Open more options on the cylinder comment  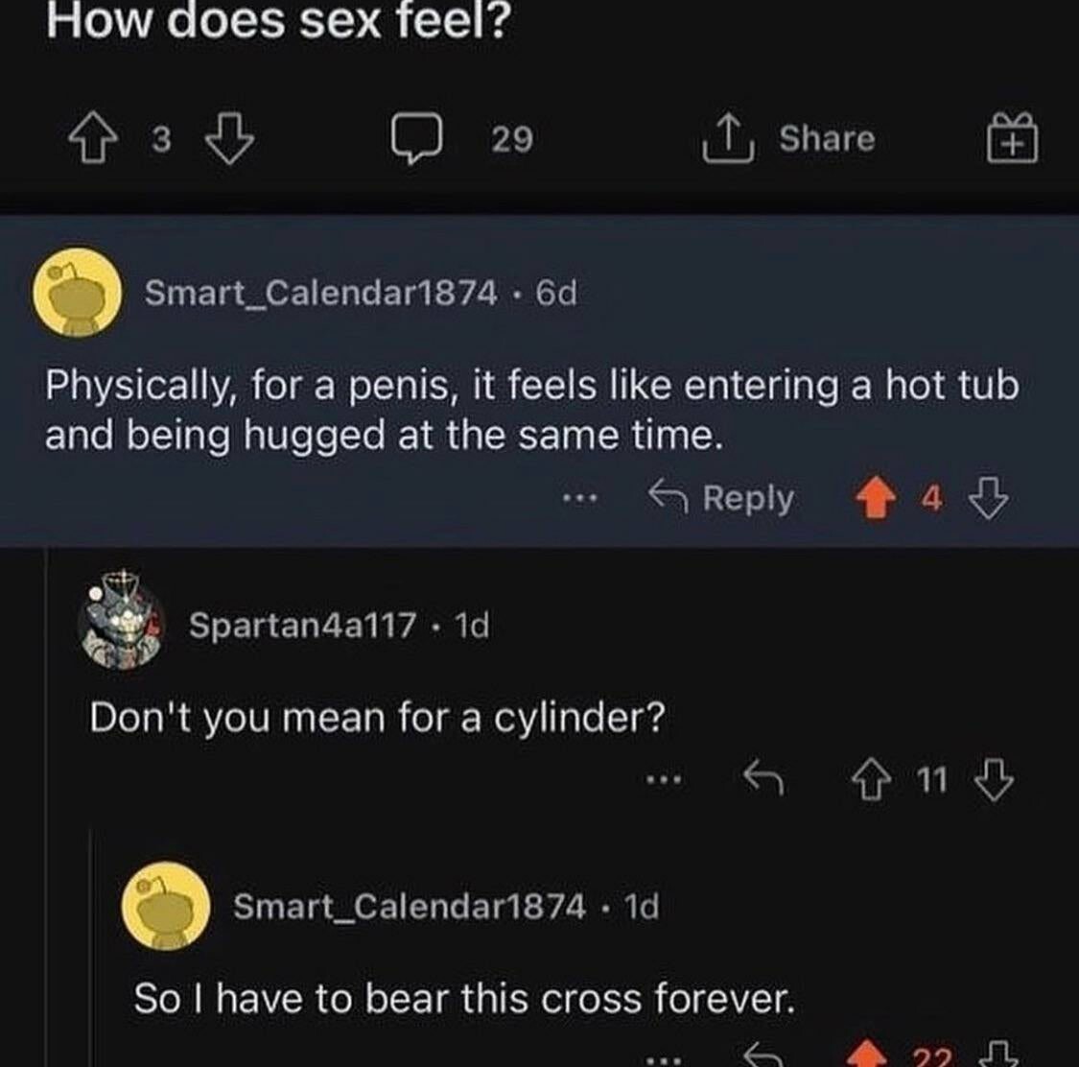tap(664, 780)
